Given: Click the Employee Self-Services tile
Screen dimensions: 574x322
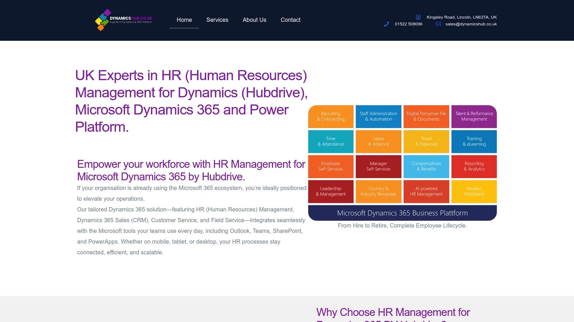Looking at the screenshot, I should [330, 166].
